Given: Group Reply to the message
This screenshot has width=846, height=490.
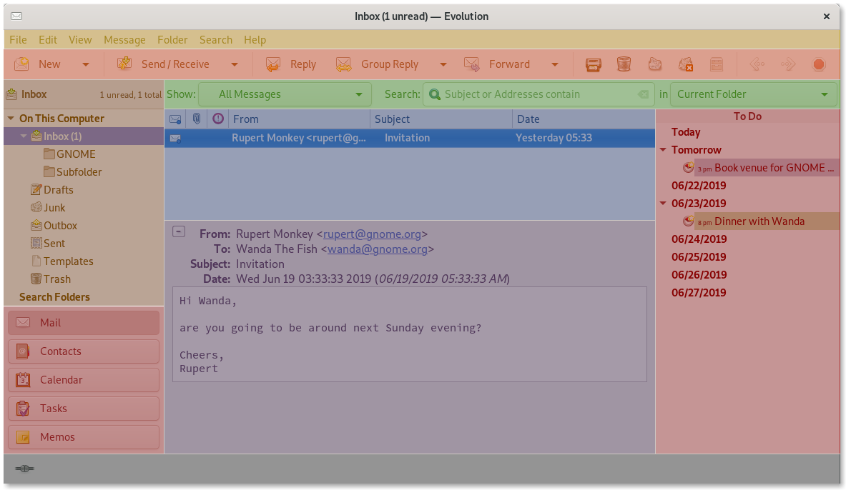Looking at the screenshot, I should point(390,64).
